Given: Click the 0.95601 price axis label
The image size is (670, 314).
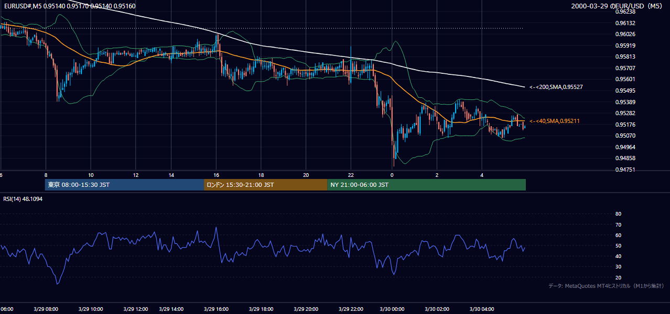Looking at the screenshot, I should click(x=625, y=80).
